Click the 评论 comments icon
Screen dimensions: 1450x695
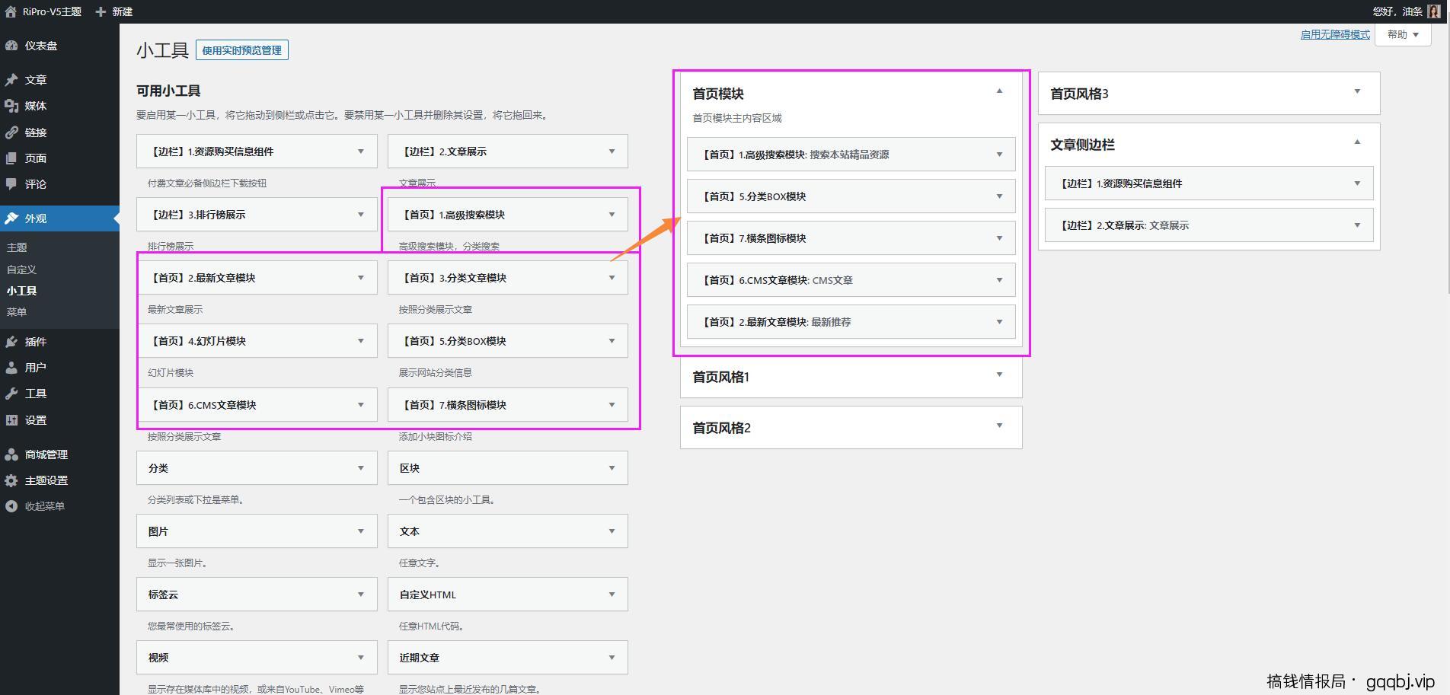[x=11, y=183]
